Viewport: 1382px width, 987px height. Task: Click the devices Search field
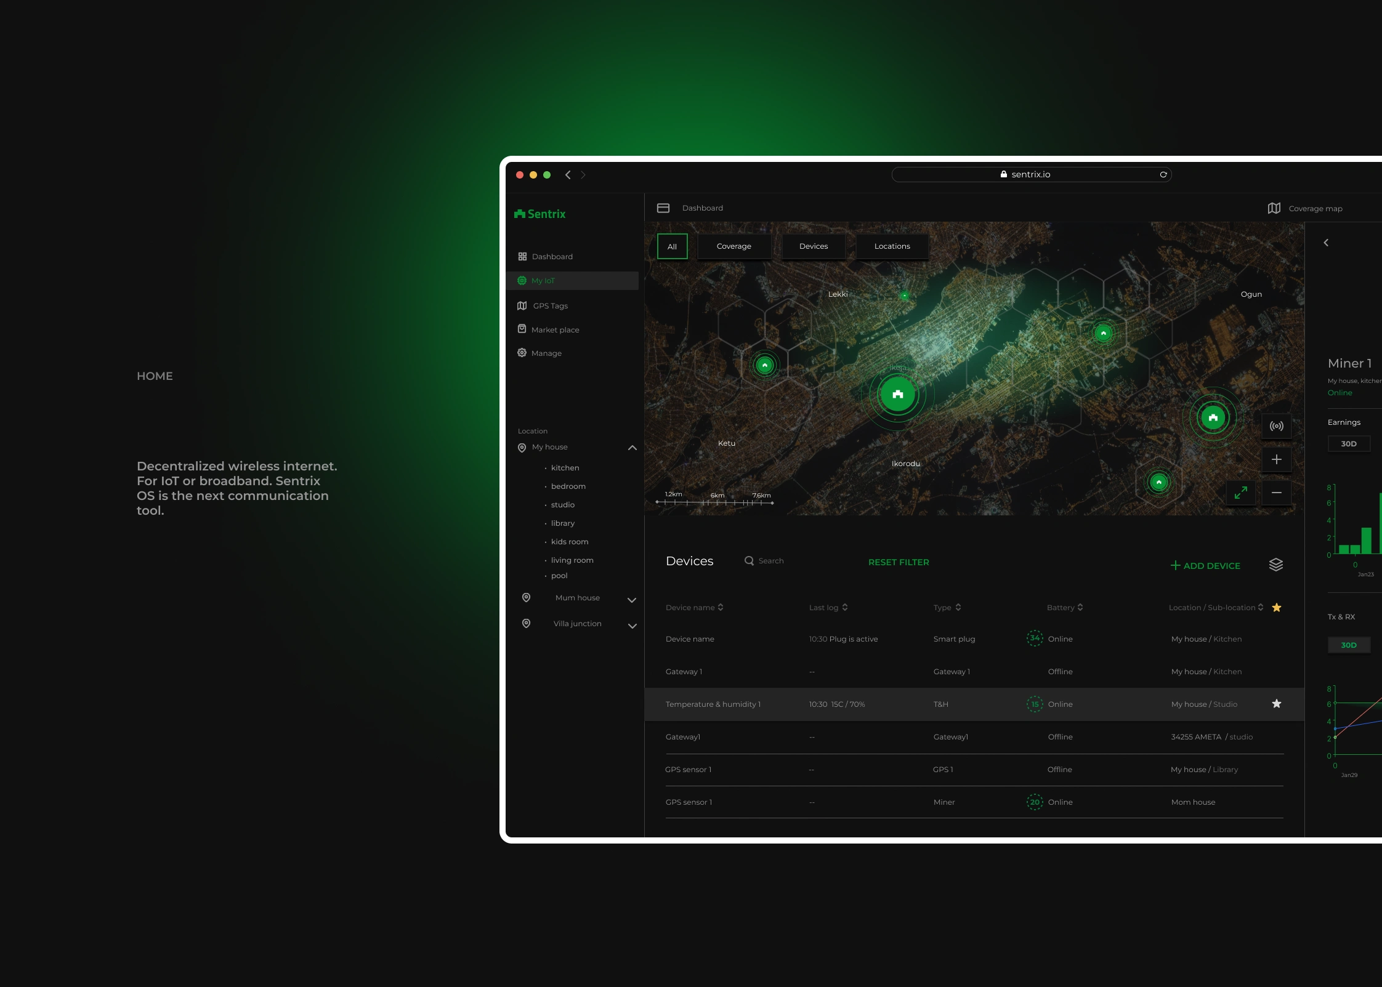[x=770, y=561]
